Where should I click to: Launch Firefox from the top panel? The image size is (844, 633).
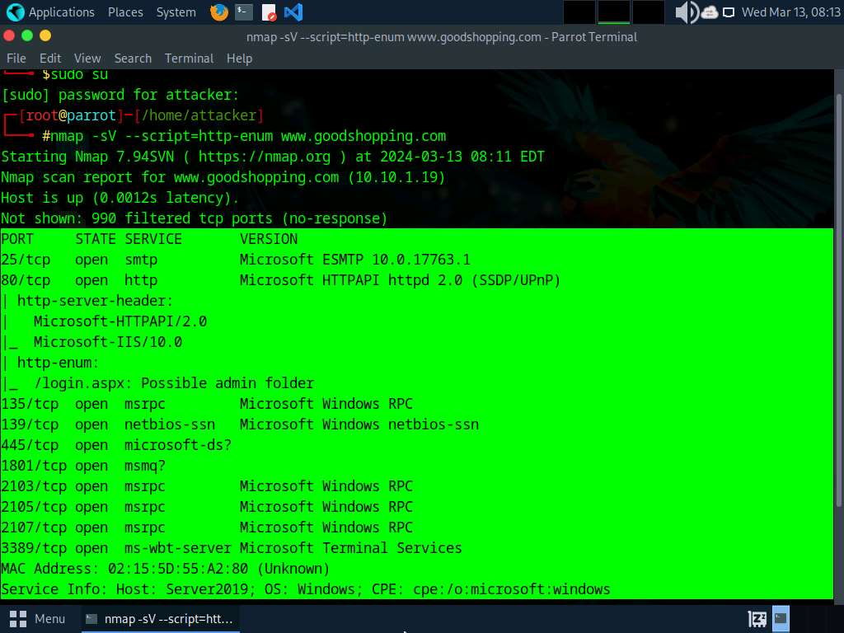pyautogui.click(x=218, y=12)
